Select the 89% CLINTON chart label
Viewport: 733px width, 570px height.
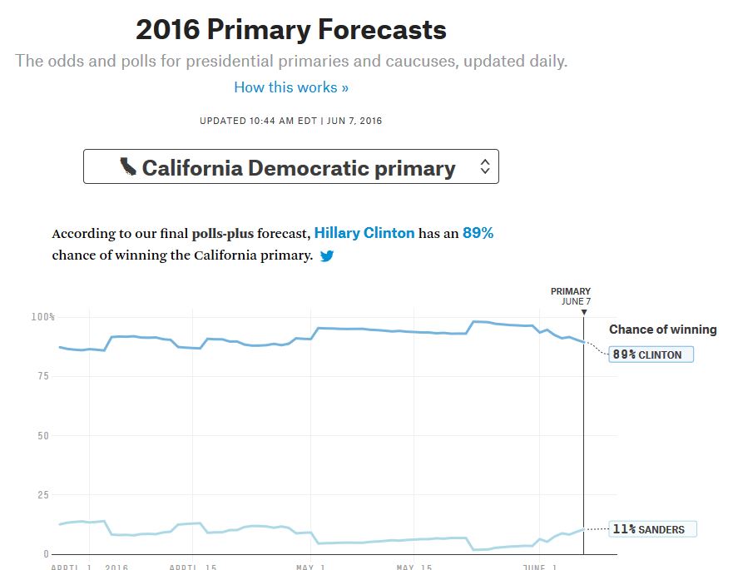coord(651,354)
